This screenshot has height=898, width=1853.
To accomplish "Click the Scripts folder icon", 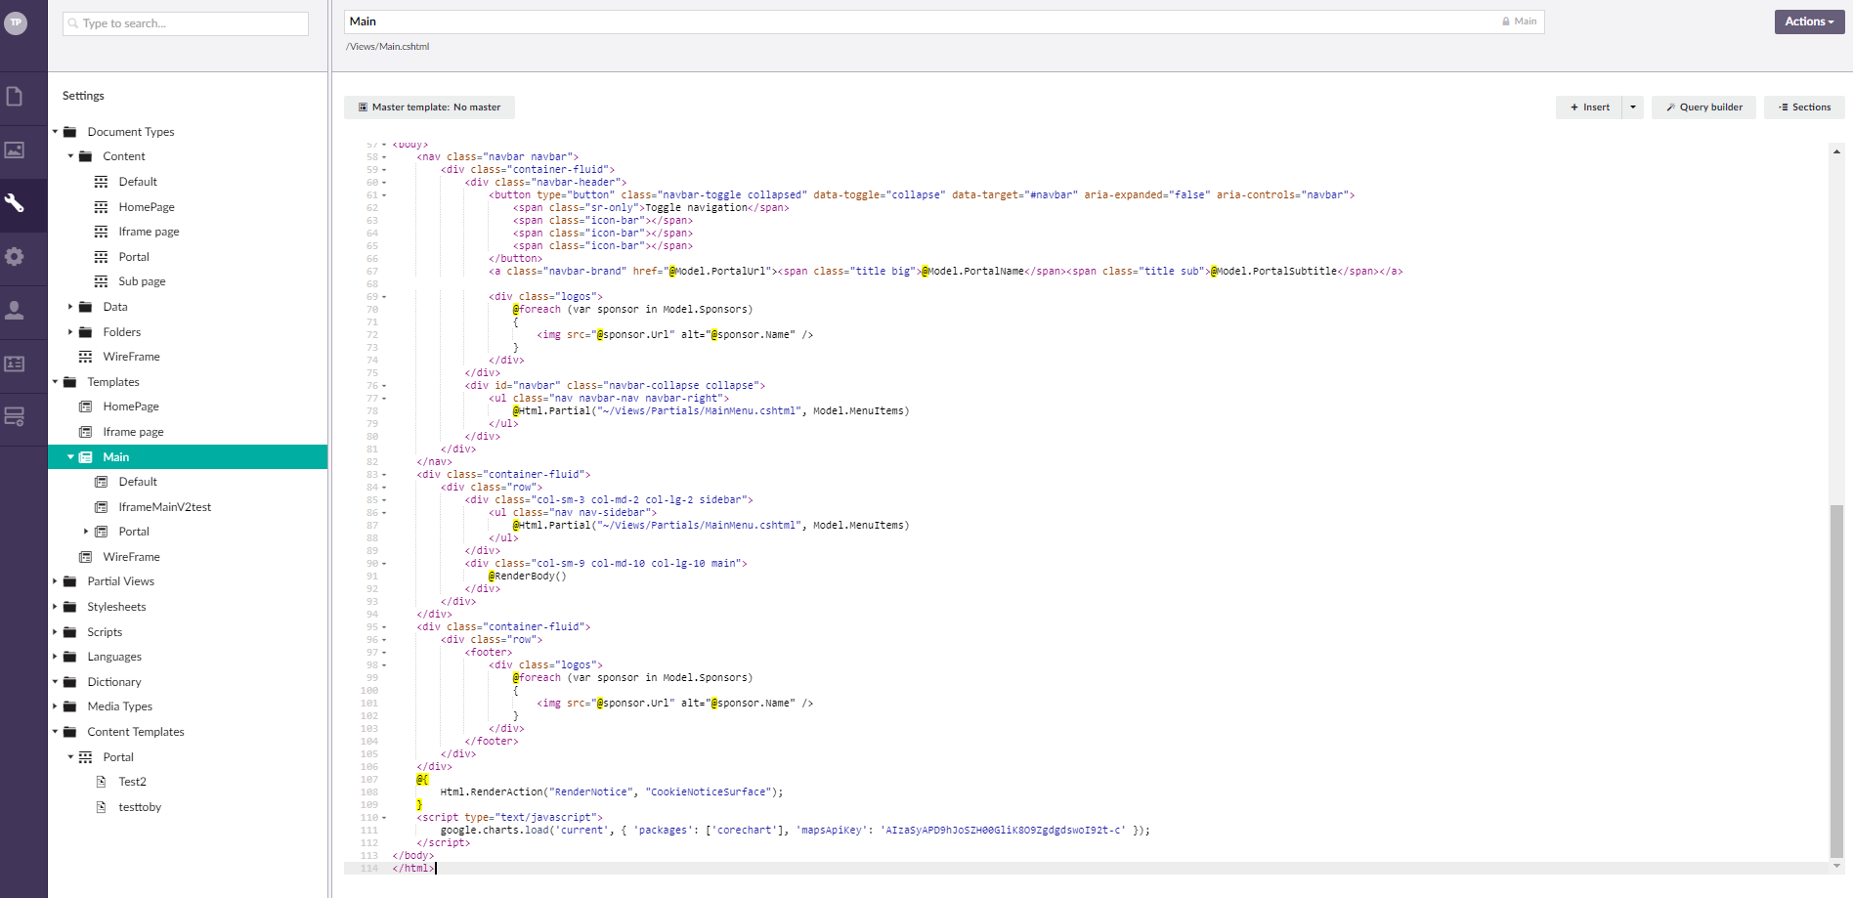I will pyautogui.click(x=69, y=632).
